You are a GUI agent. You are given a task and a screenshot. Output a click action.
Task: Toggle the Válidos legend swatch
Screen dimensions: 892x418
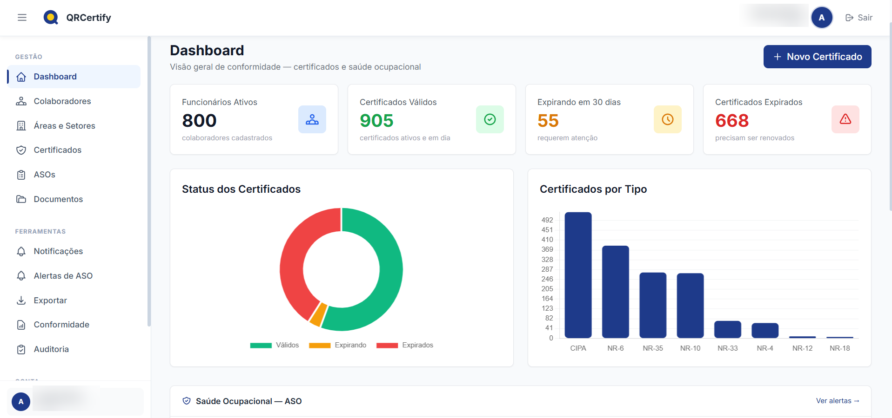[261, 345]
